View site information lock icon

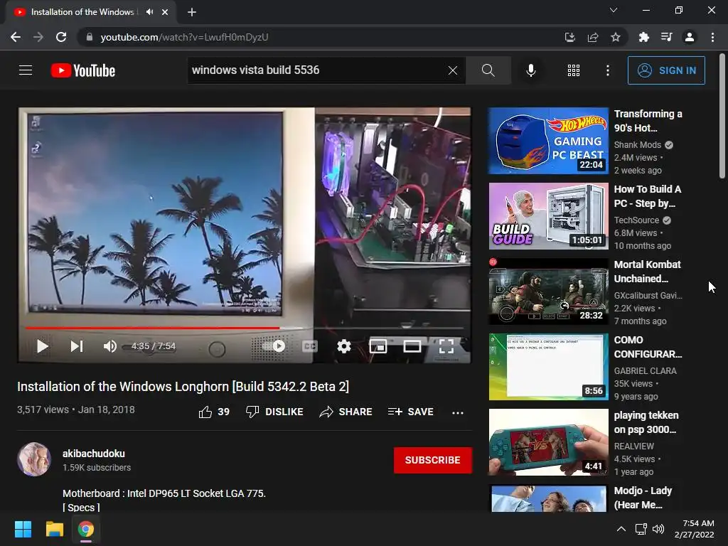coord(90,37)
